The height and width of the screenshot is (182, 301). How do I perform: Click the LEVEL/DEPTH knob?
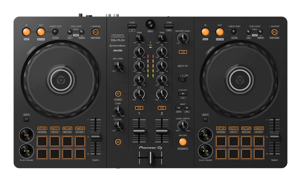pyautogui.click(x=183, y=126)
